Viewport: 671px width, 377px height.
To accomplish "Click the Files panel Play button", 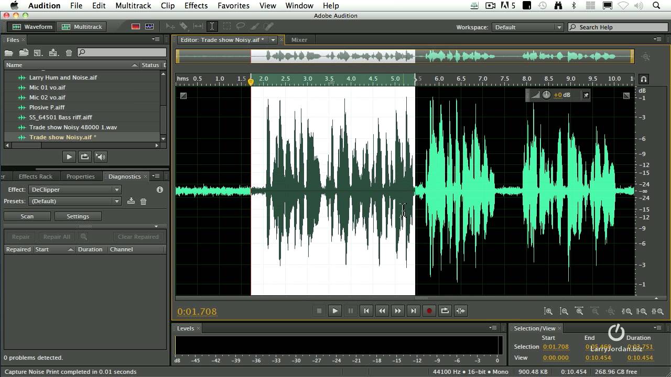I will pos(69,157).
